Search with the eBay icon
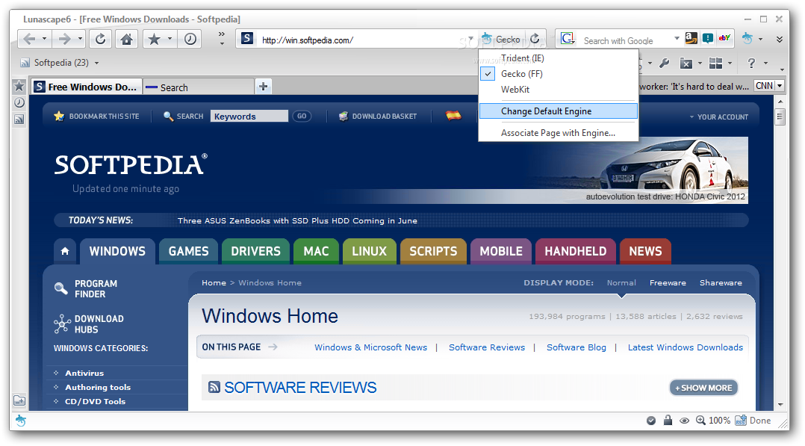Screen dimensions: 805x446 tap(724, 38)
